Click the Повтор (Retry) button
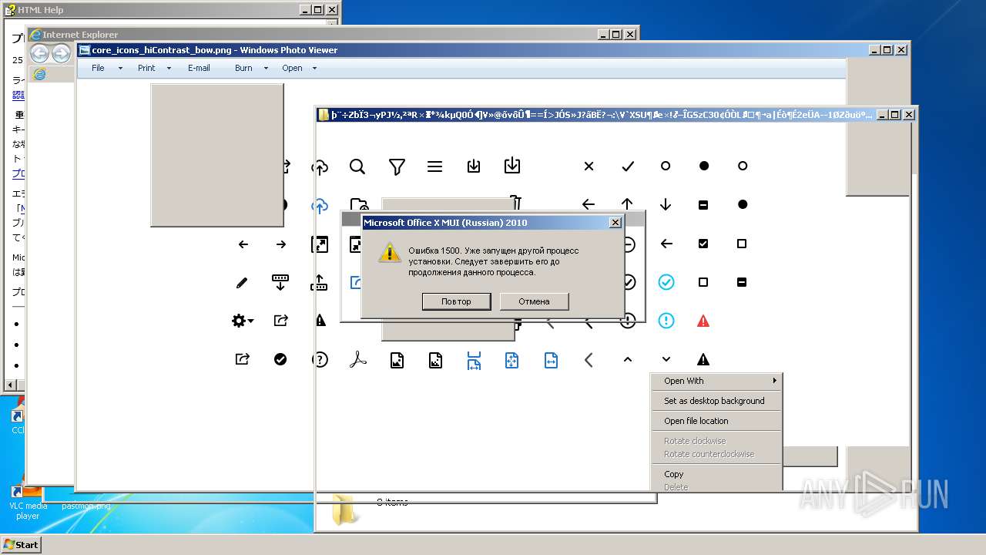This screenshot has height=555, width=986. (456, 301)
